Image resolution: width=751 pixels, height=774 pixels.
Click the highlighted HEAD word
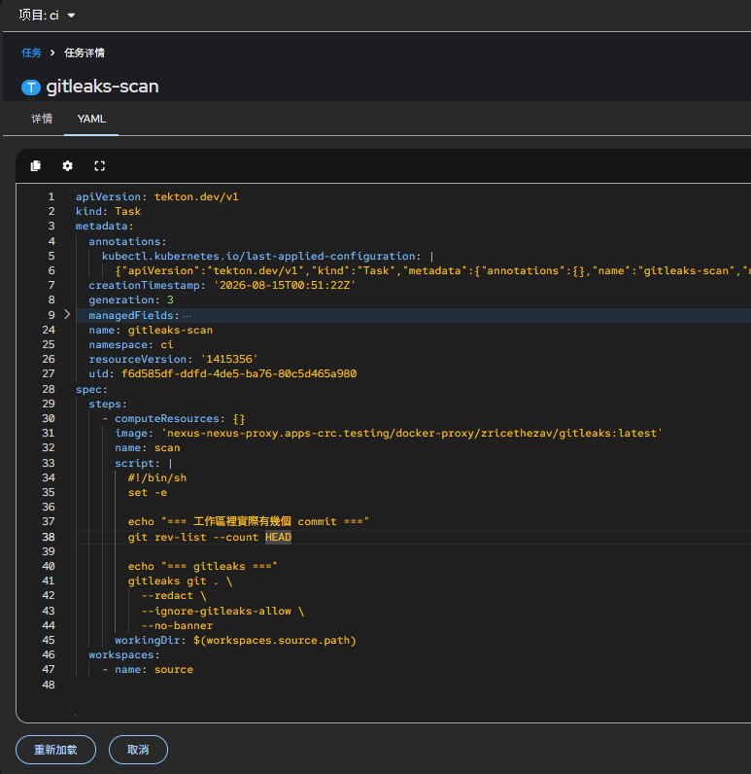click(x=278, y=537)
